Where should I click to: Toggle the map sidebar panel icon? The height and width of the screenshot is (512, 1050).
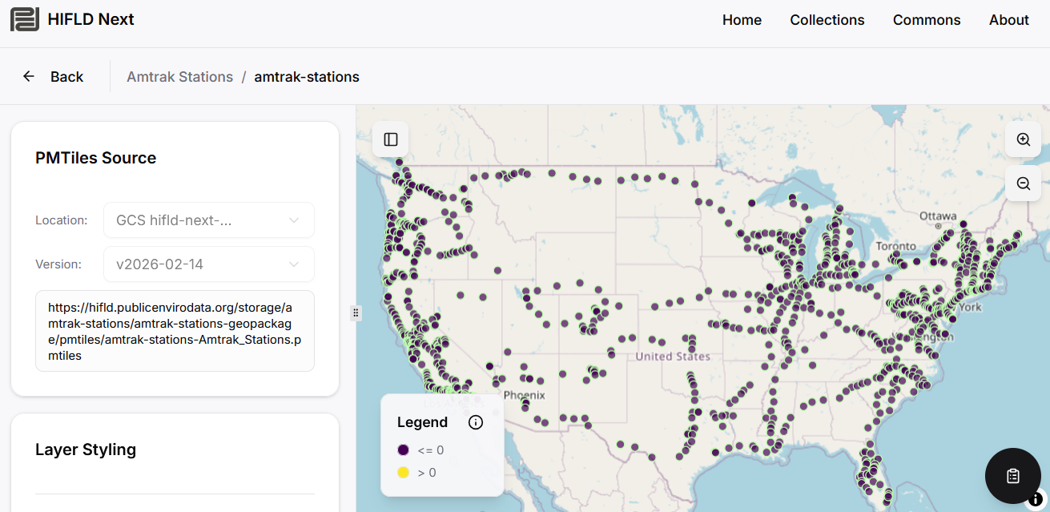click(391, 139)
